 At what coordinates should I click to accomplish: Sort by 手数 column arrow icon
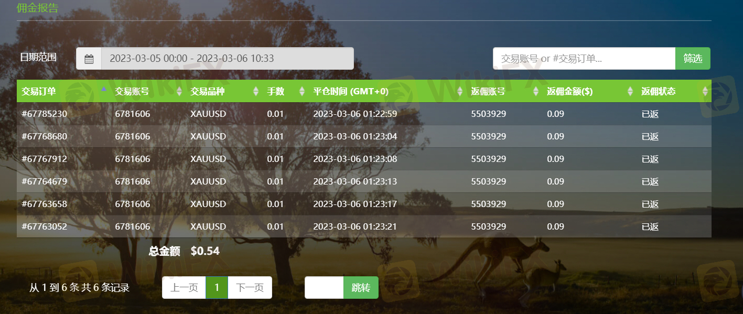[302, 91]
